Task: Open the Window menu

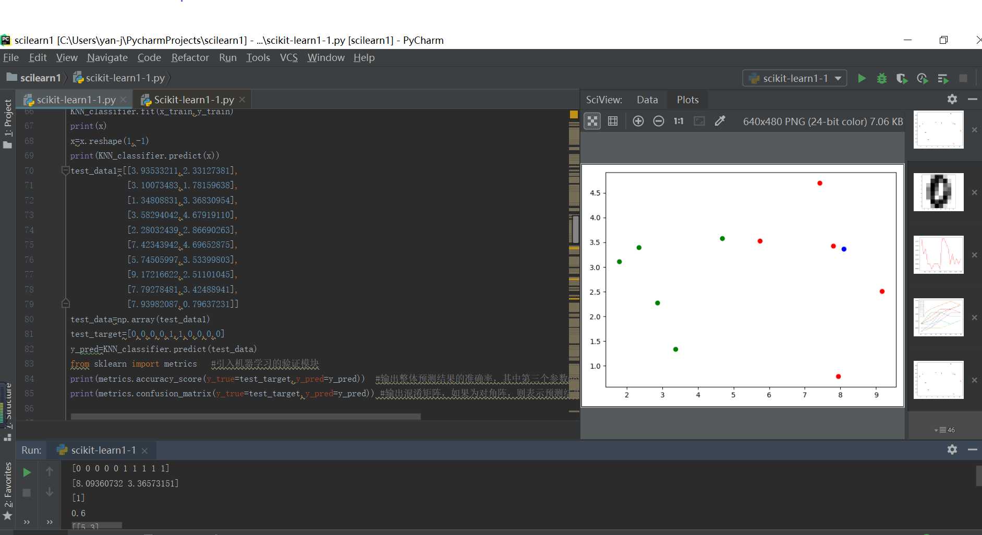Action: (x=326, y=57)
